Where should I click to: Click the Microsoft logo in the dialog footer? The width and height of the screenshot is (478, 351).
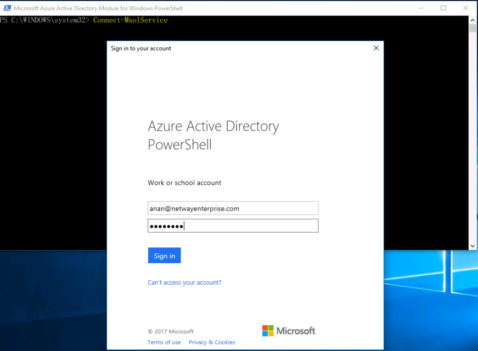point(289,331)
